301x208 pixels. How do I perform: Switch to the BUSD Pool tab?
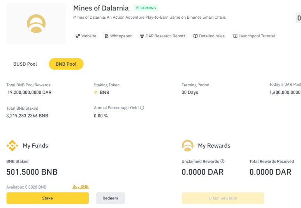tap(25, 64)
